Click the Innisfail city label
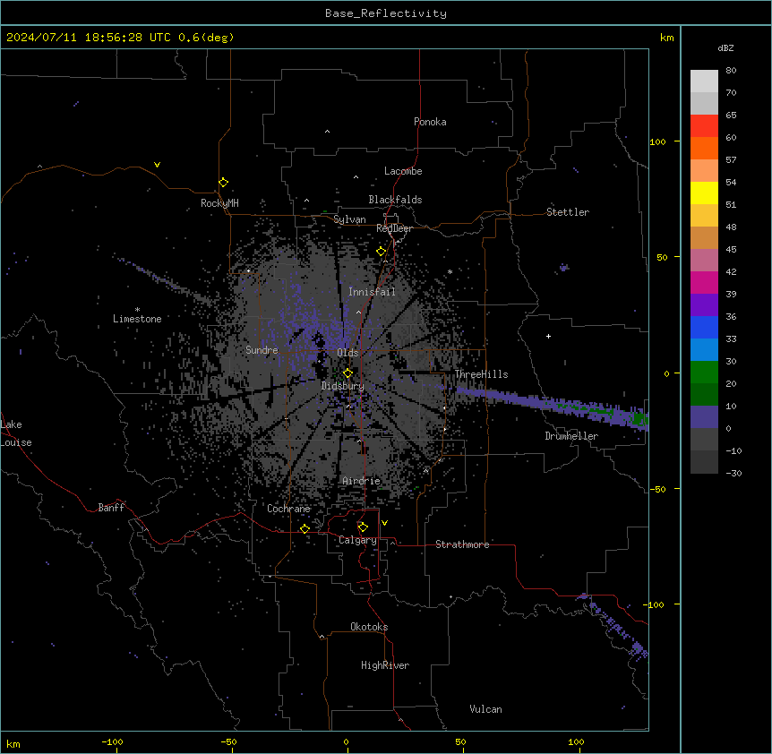The image size is (772, 754). pyautogui.click(x=372, y=292)
